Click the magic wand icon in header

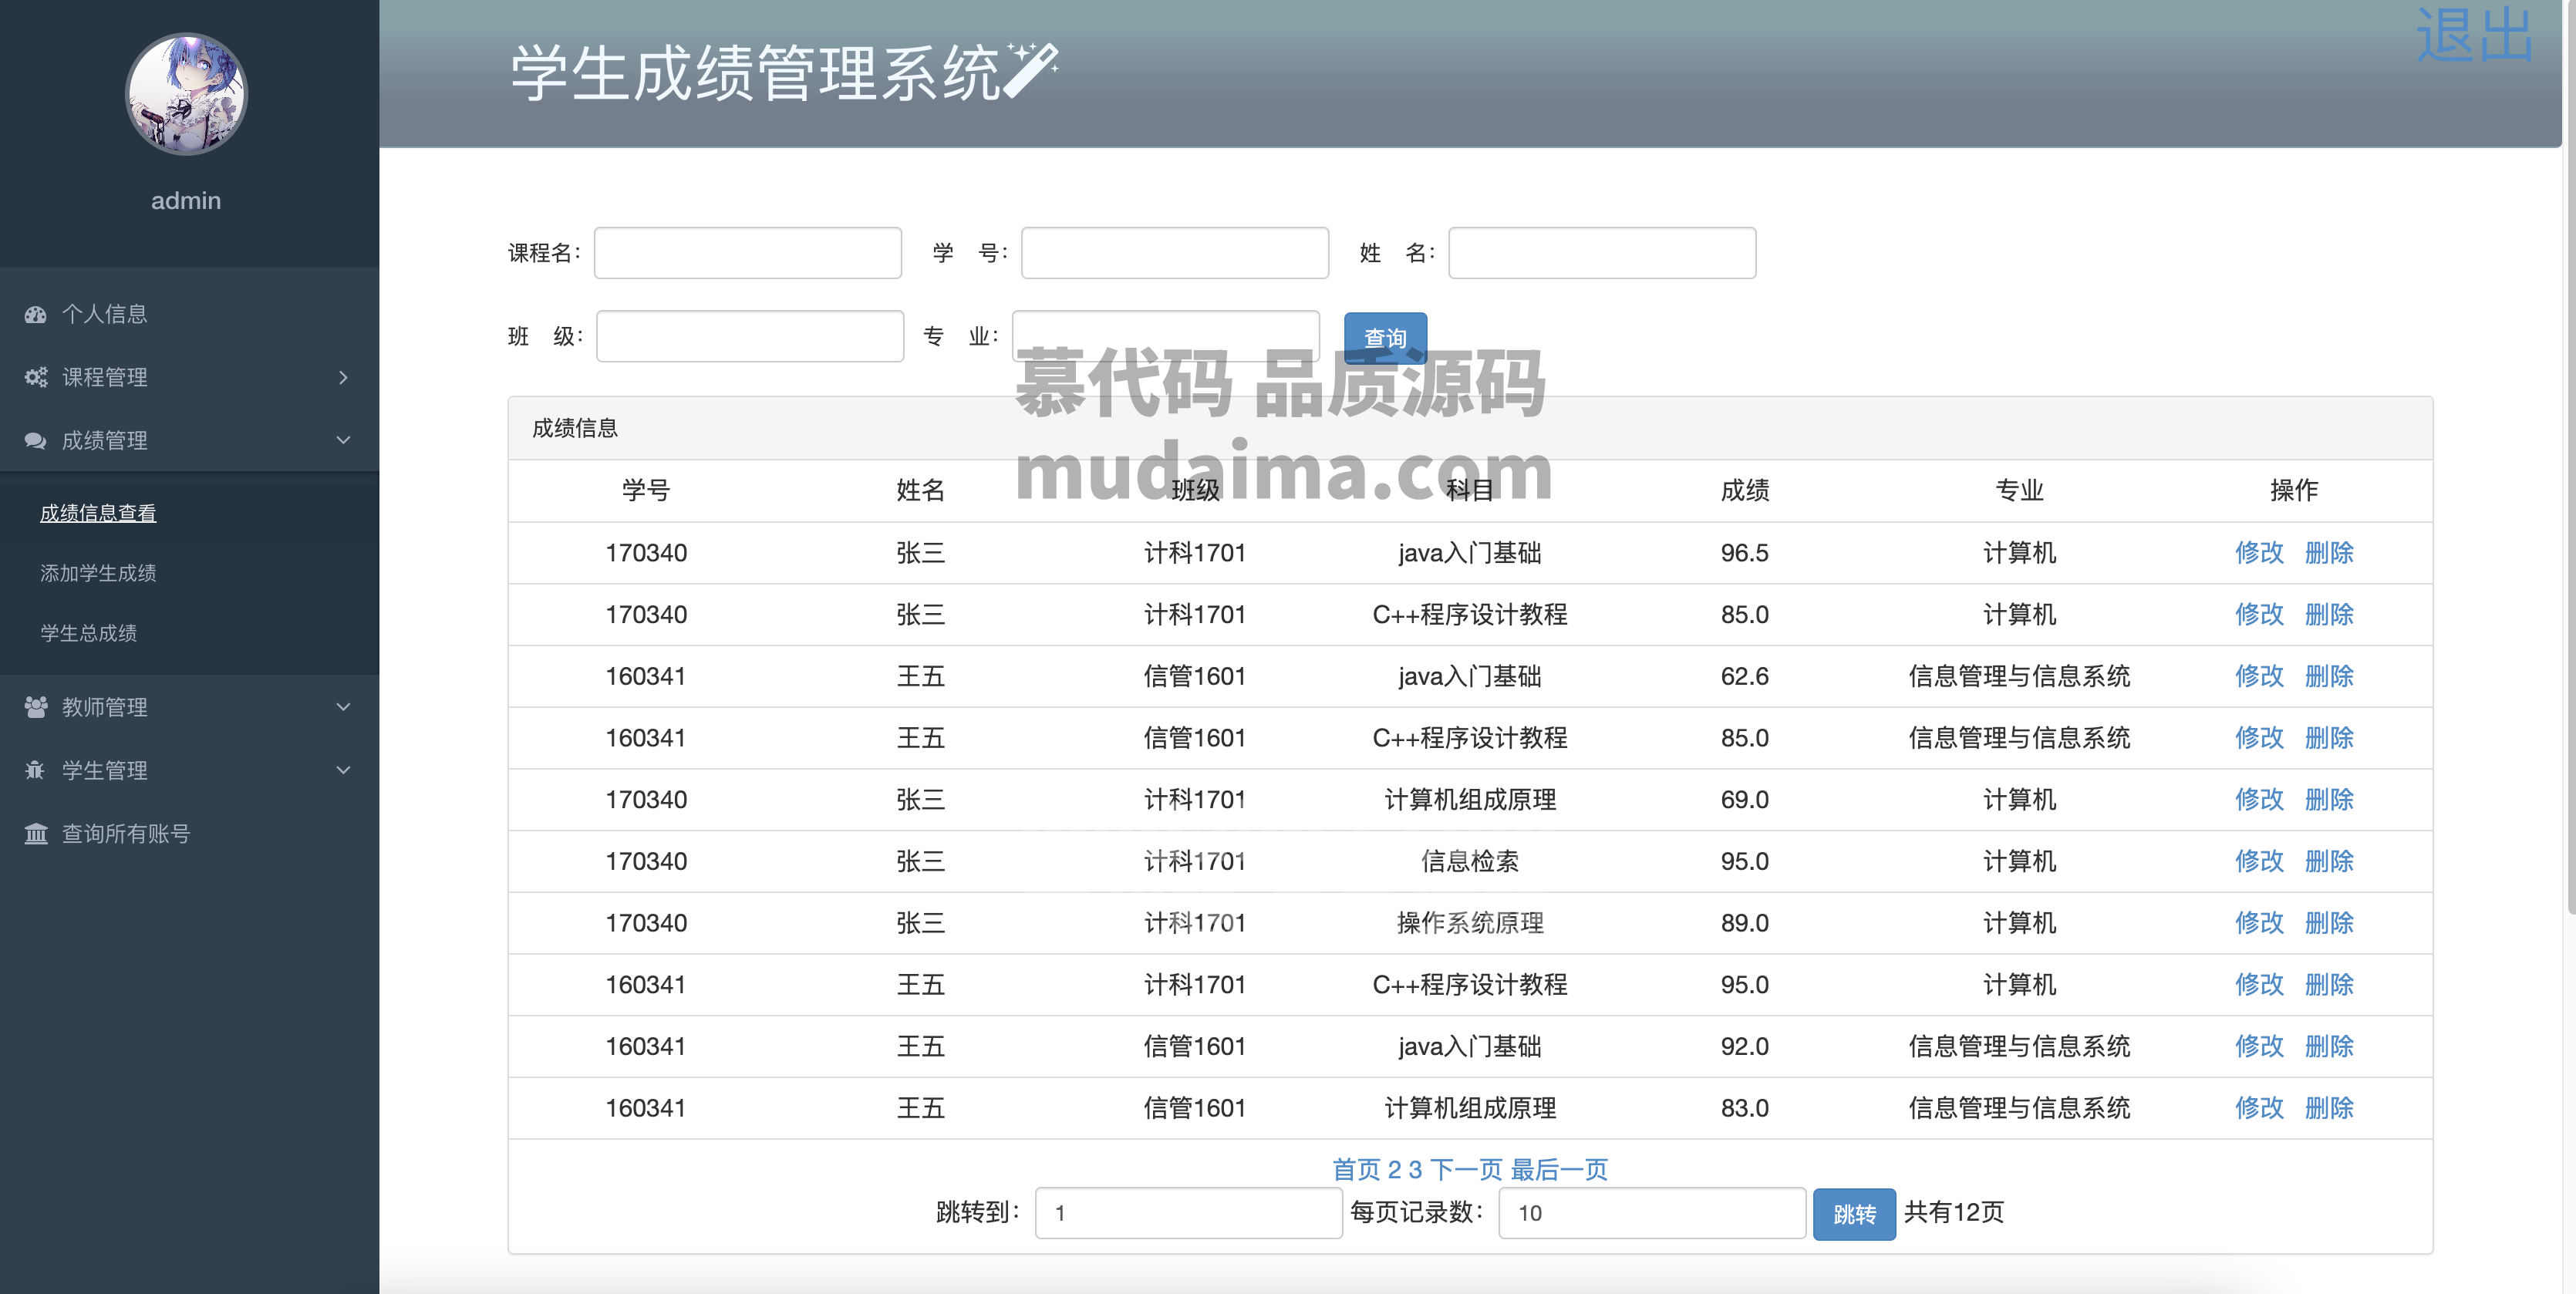[x=1032, y=70]
